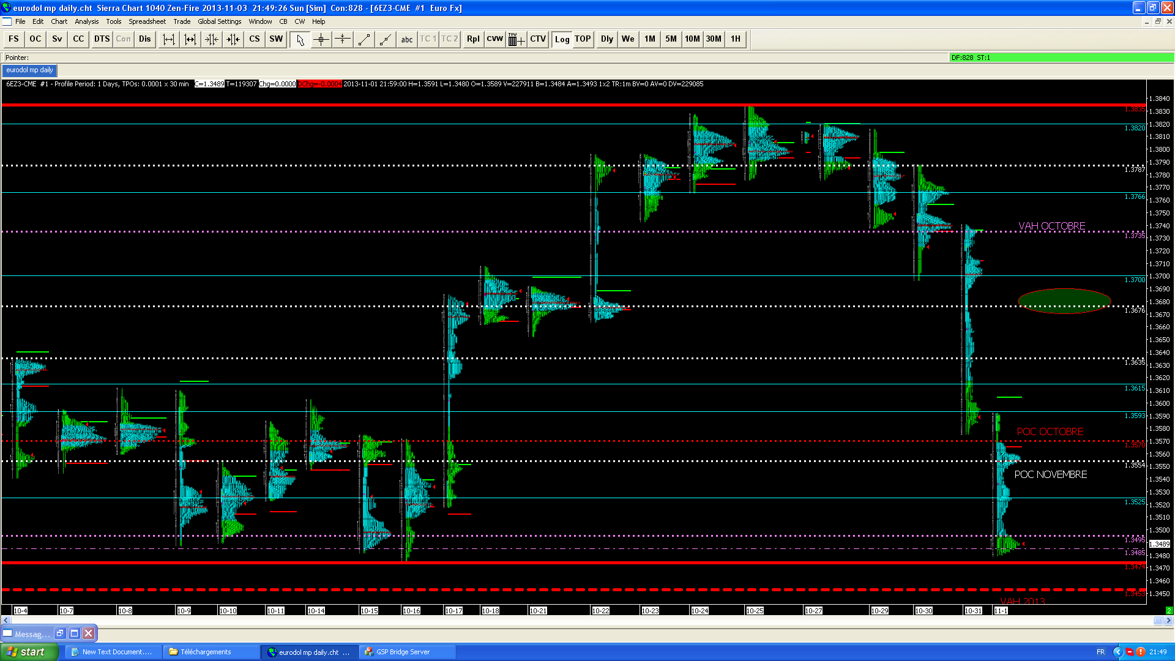1175x661 pixels.
Task: Select the pointer arrow tool
Action: 300,39
